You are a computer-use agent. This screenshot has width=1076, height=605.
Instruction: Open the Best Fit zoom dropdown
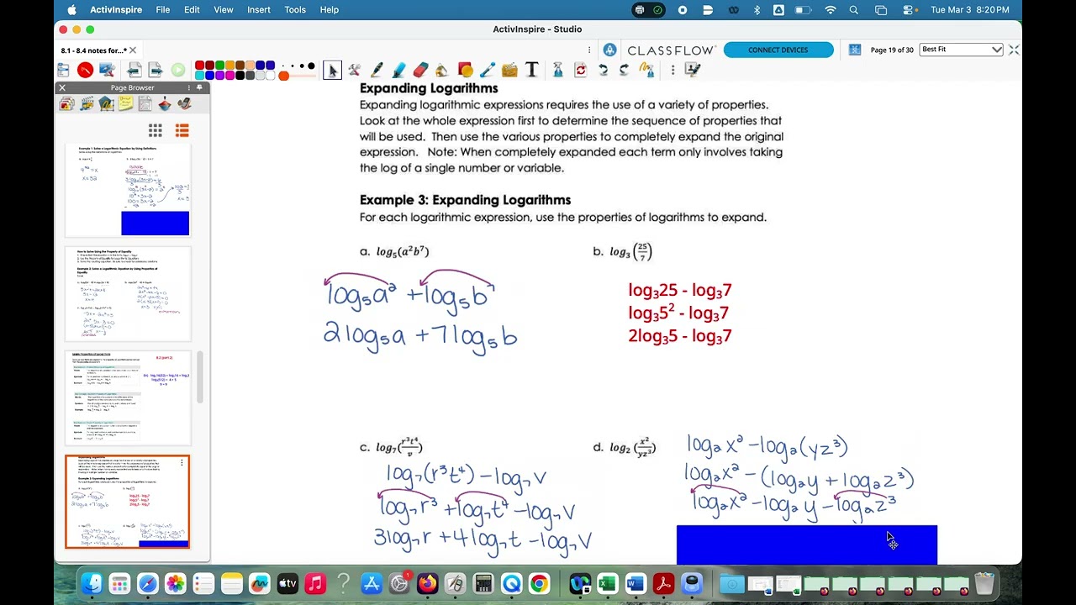(961, 50)
